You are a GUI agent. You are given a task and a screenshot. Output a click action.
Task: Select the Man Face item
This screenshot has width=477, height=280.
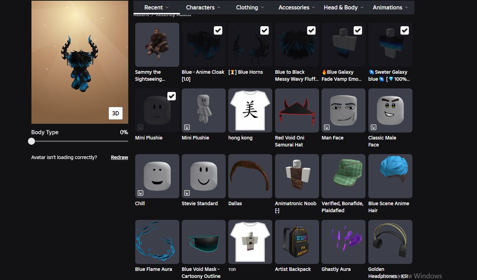343,110
